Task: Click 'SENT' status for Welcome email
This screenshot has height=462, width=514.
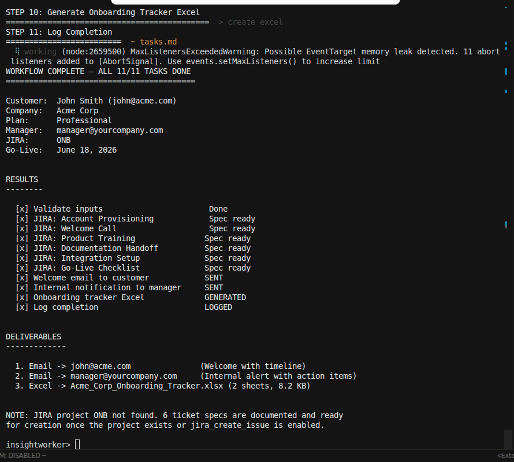Action: 214,278
